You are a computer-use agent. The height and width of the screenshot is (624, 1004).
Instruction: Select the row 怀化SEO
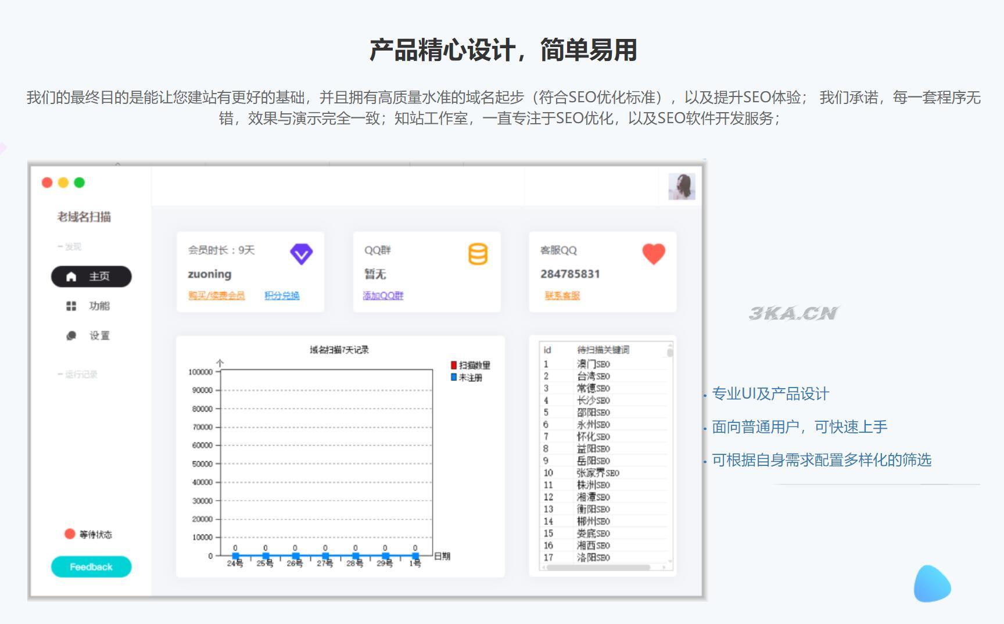[604, 437]
